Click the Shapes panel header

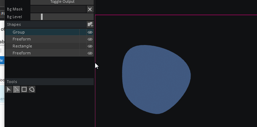46,24
